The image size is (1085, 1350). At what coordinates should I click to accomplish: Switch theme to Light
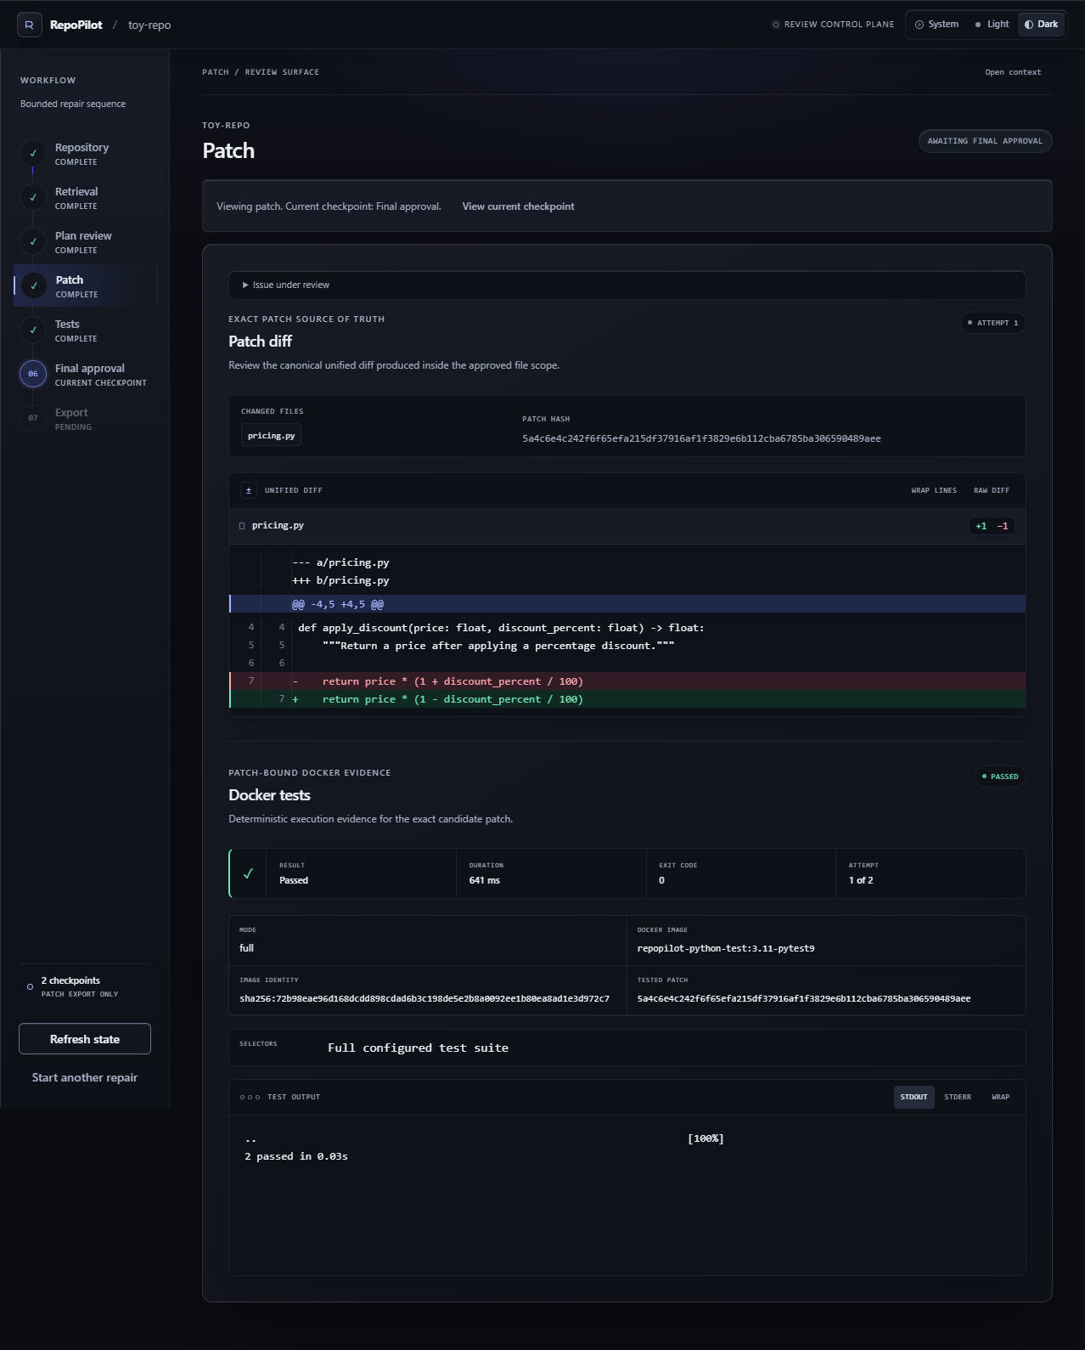[992, 25]
